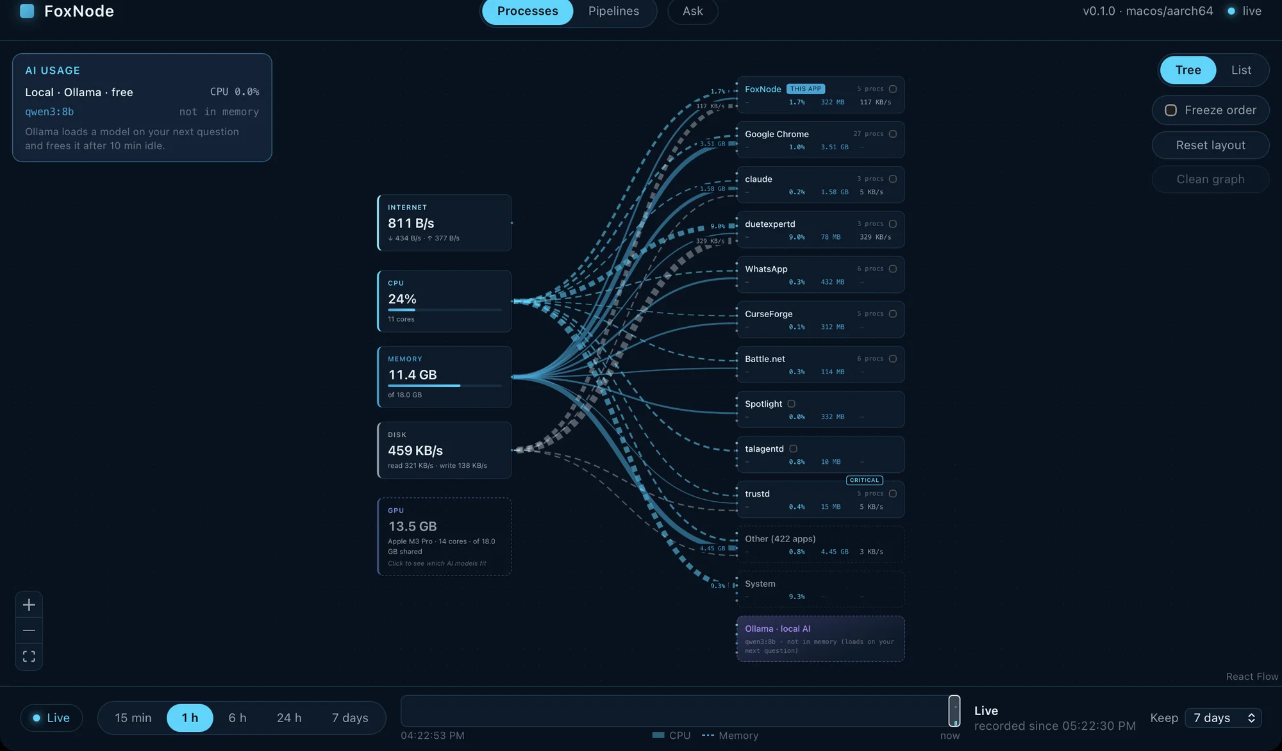Viewport: 1282px width, 751px height.
Task: Zoom in with the plus control
Action: coord(29,605)
